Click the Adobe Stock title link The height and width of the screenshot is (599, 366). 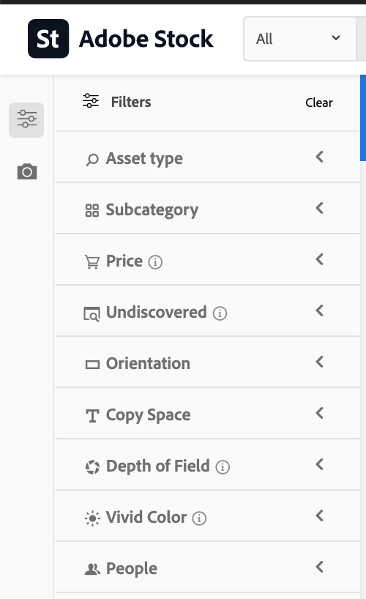146,39
